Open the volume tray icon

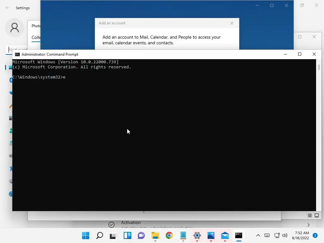coord(285,235)
